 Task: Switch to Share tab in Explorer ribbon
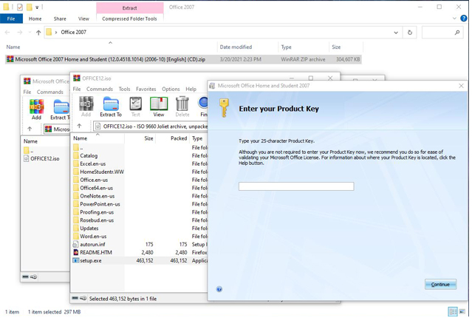click(x=60, y=18)
